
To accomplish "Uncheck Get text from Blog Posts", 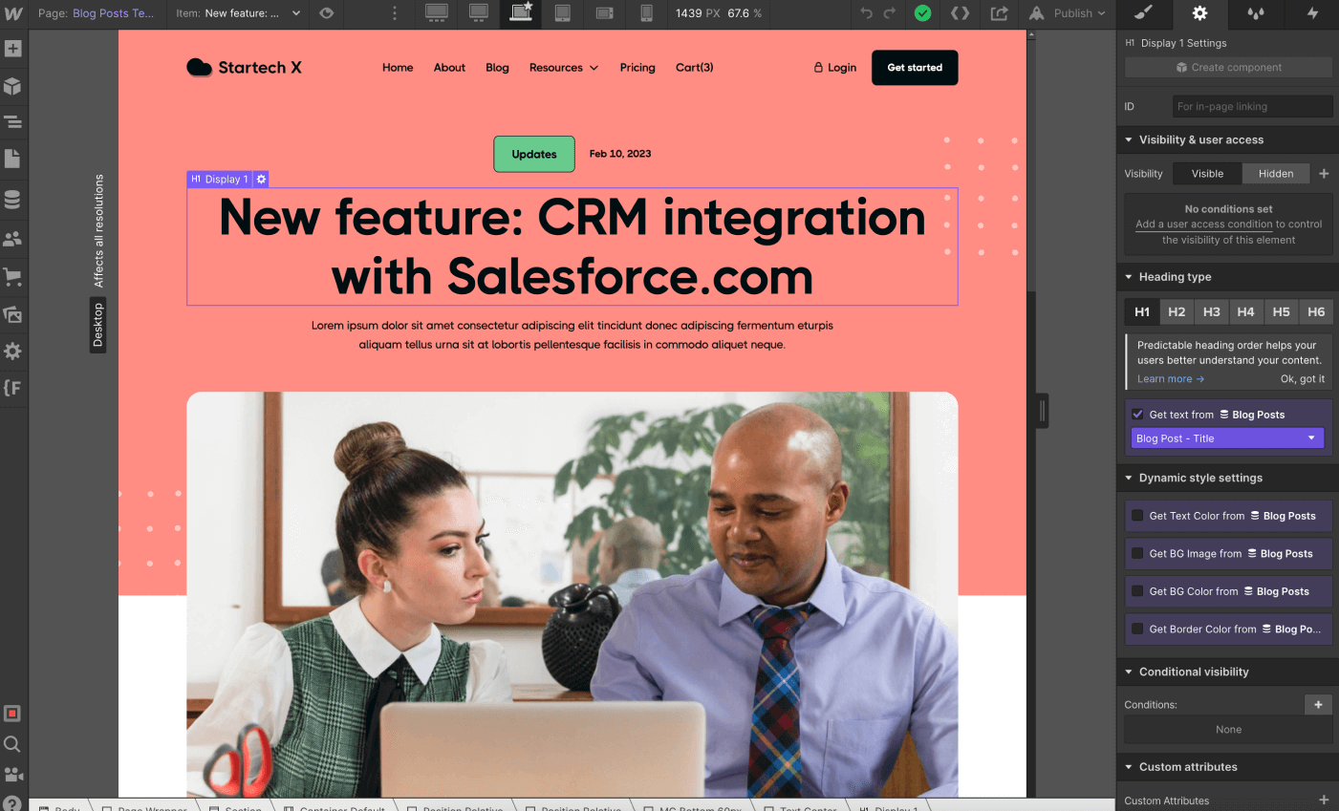I will (1136, 414).
